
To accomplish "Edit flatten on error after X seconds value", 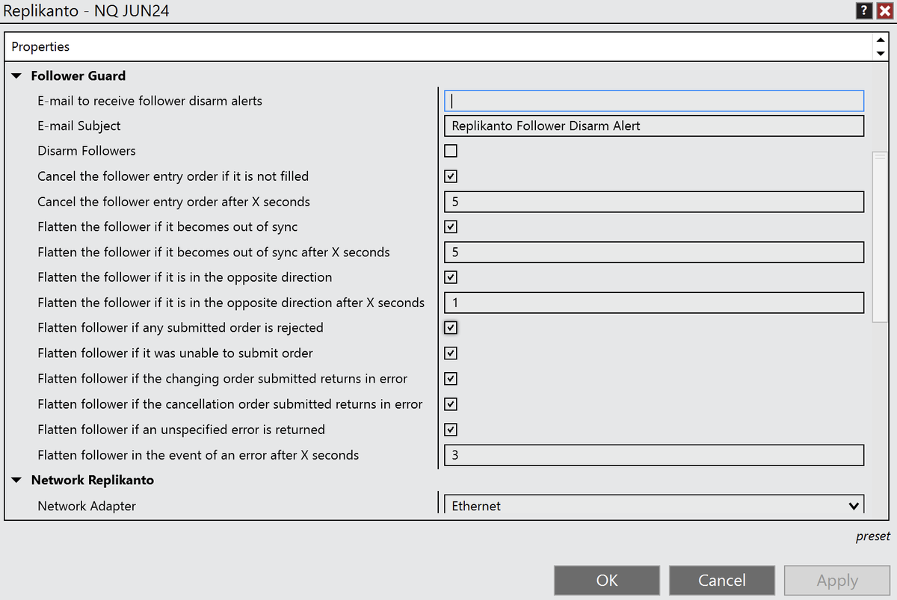I will (654, 455).
